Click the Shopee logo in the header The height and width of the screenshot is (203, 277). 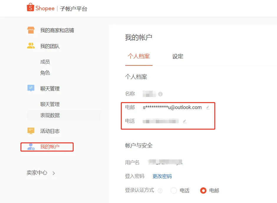[40, 8]
